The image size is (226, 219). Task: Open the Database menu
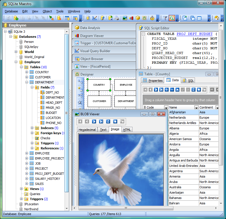click(x=11, y=11)
